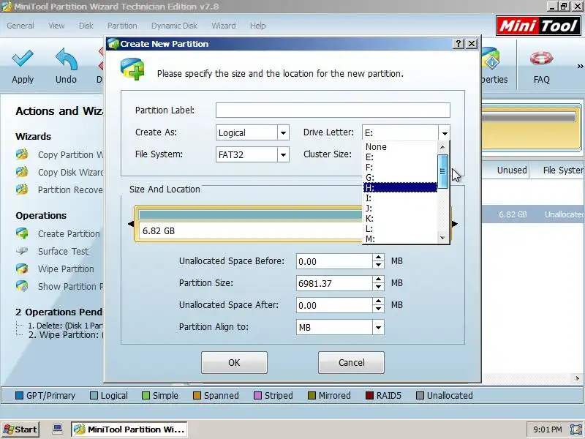The width and height of the screenshot is (585, 439).
Task: Select drive letter M:
Action: point(400,239)
